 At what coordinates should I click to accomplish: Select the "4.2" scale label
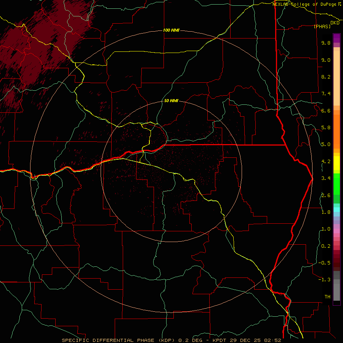point(326,162)
